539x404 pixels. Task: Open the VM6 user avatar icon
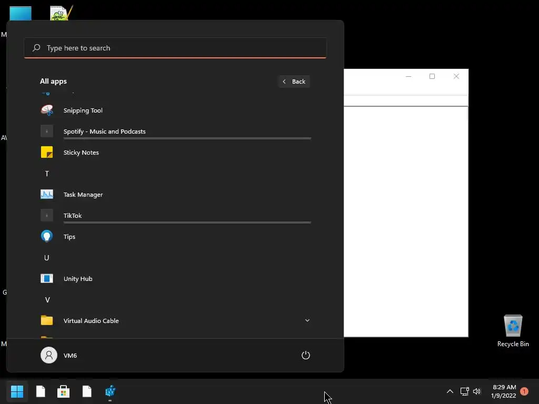point(49,355)
